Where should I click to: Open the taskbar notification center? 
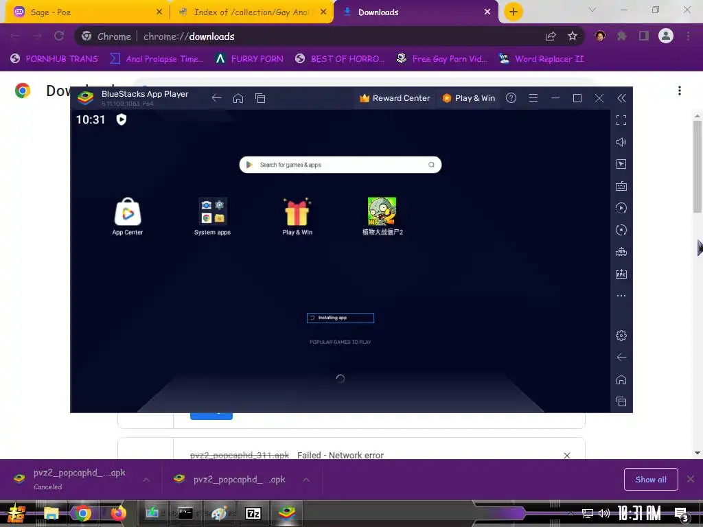point(682,514)
